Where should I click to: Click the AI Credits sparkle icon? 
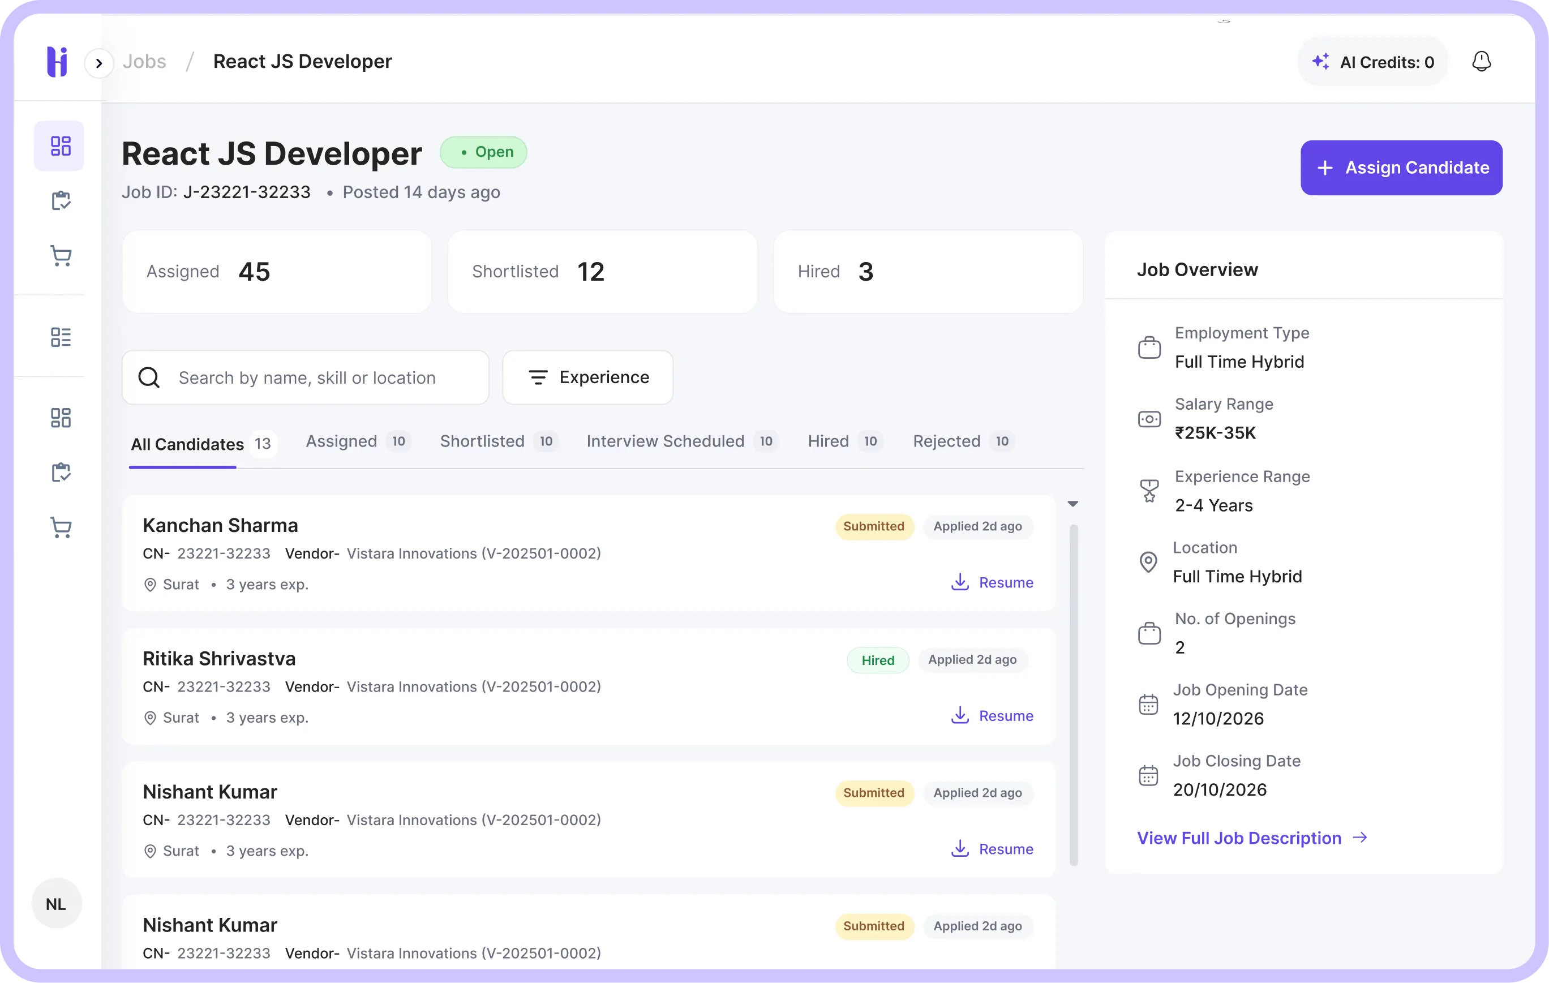tap(1320, 62)
